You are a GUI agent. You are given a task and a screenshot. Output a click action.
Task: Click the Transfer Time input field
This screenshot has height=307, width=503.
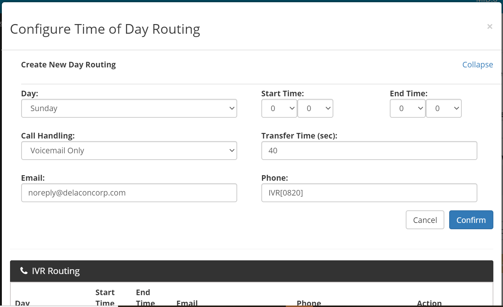pyautogui.click(x=369, y=151)
